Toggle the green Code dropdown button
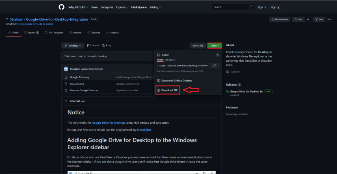 coord(214,45)
